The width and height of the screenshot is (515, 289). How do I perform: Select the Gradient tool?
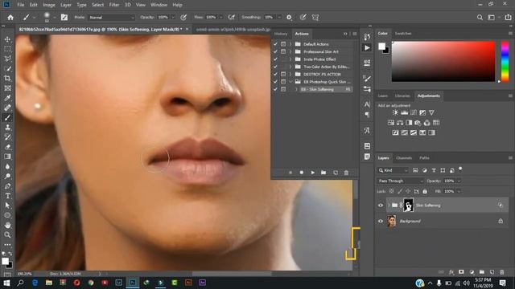pyautogui.click(x=7, y=157)
